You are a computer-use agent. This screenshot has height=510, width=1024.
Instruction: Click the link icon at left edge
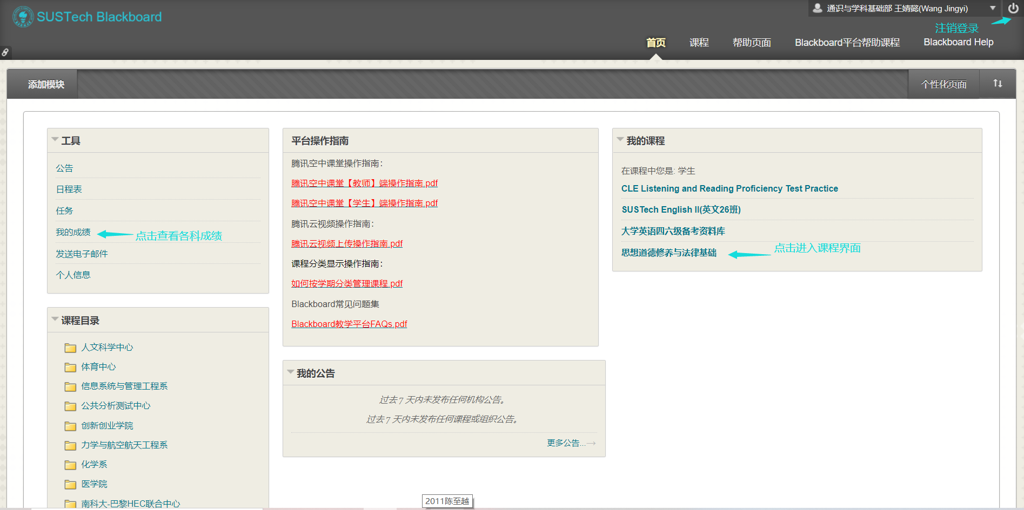pos(5,52)
